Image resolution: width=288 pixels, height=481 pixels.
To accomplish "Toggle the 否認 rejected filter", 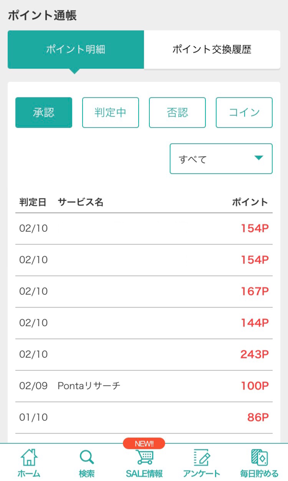I will [177, 113].
